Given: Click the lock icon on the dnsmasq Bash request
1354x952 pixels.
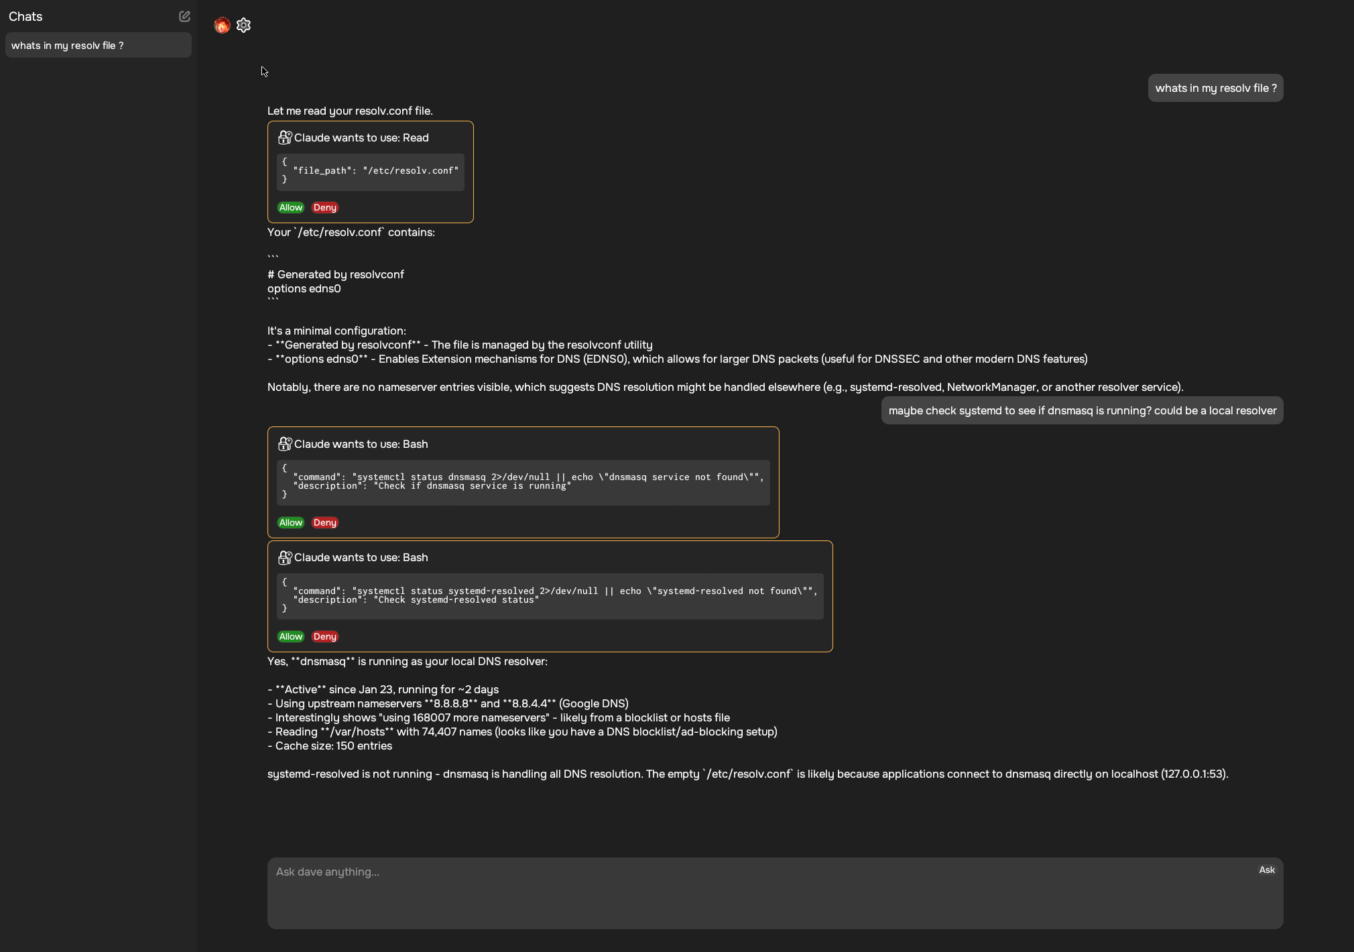Looking at the screenshot, I should click(x=285, y=444).
